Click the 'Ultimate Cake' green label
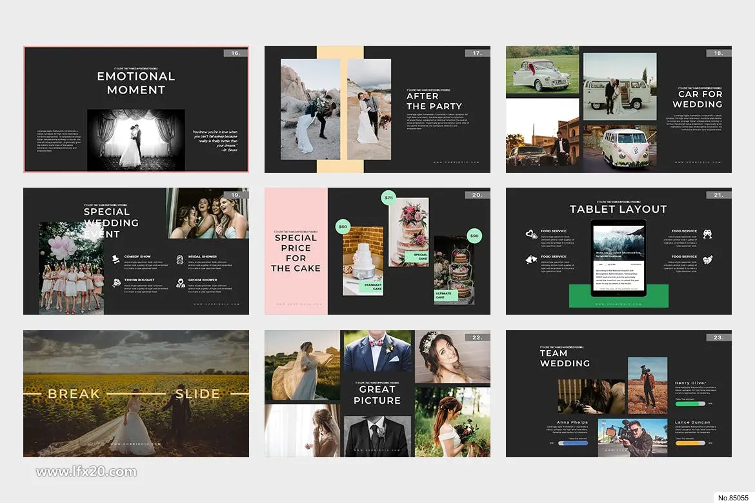 (445, 295)
